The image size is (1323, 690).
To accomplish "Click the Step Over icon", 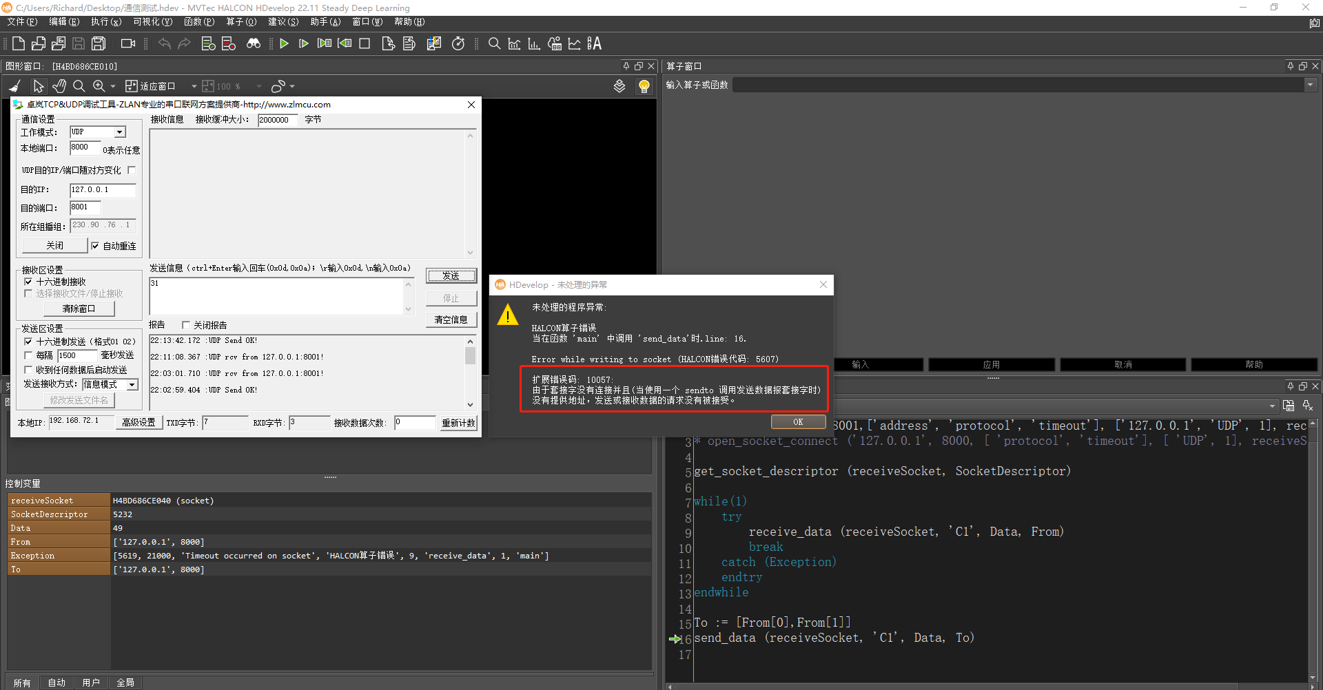I will [324, 44].
